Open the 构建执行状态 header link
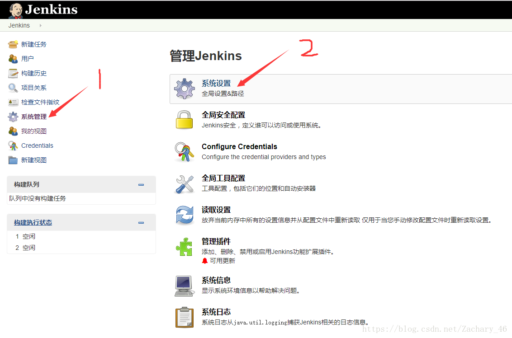Viewport: 512px width, 338px height. click(33, 222)
